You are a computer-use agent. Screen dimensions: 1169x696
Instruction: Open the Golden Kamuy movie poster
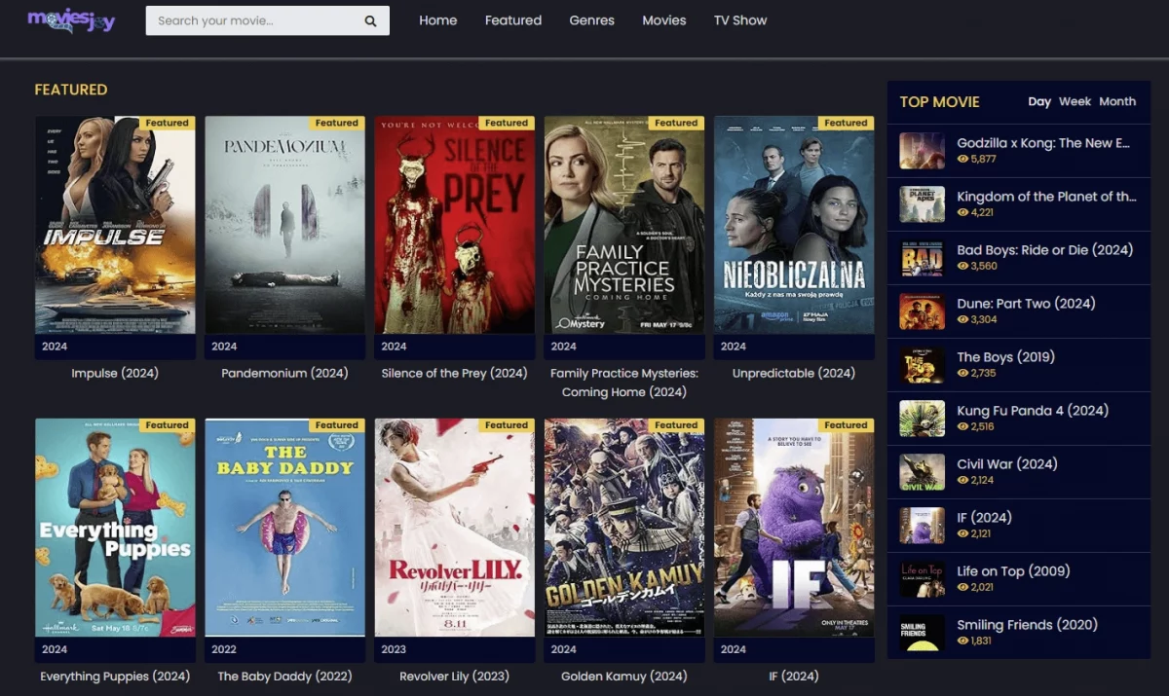[623, 529]
